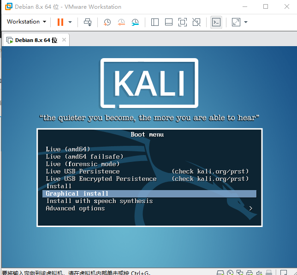Select Live (amd64) boot entry
The width and height of the screenshot is (297, 275).
[68, 149]
